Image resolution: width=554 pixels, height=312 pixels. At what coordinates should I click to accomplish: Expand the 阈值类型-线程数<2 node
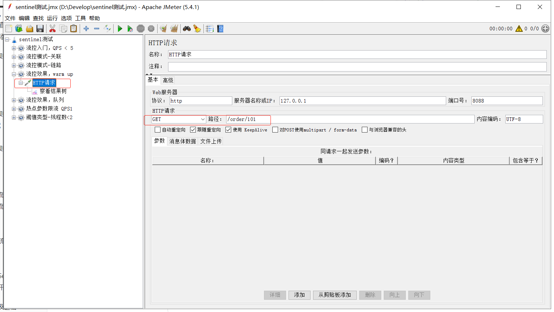click(x=14, y=117)
